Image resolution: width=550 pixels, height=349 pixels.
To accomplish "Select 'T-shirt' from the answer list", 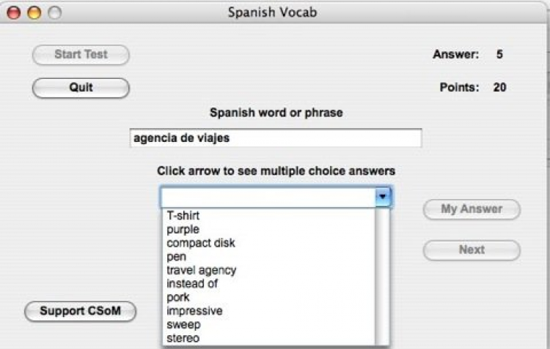I will click(183, 216).
